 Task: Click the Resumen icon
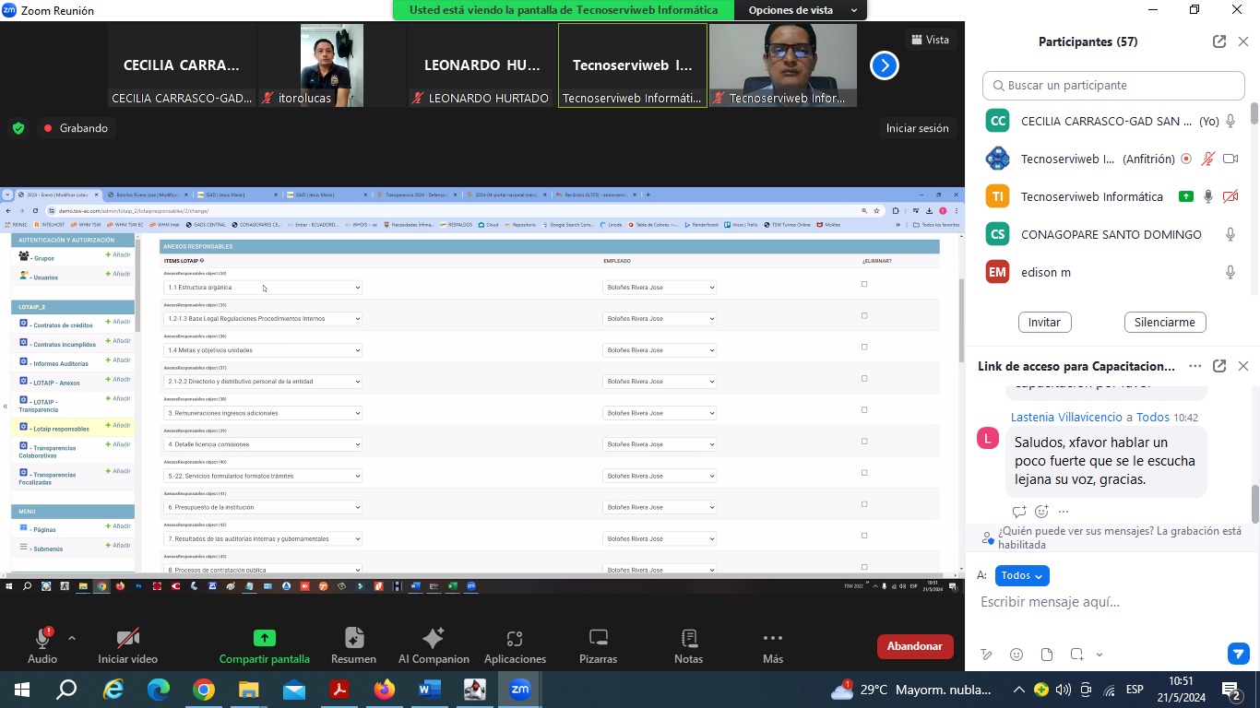(x=353, y=639)
